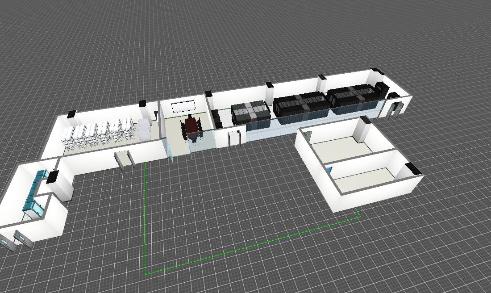
Task: Click the middle black server rack cluster
Action: click(x=301, y=105)
